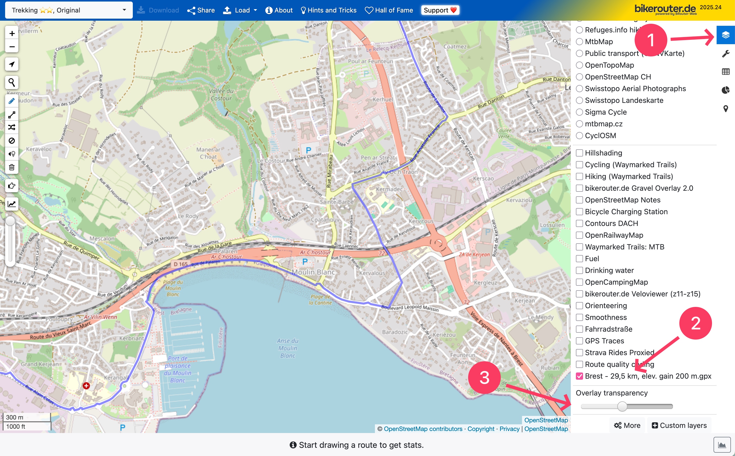Open the Custom layers button
The image size is (735, 456).
pos(679,426)
